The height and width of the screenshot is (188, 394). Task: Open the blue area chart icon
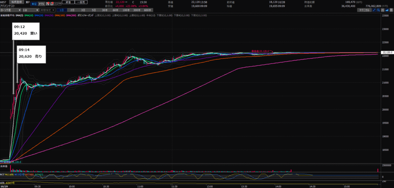point(386,10)
